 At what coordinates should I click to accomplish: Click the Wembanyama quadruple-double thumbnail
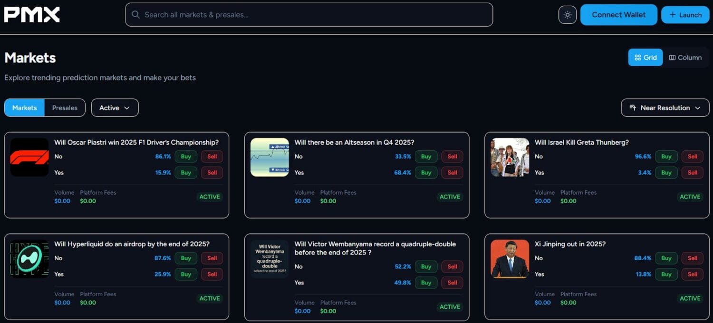pos(270,259)
